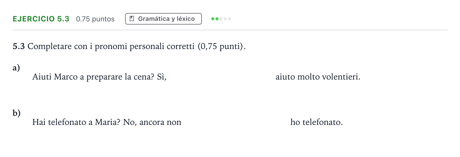Click the question 'Aiuti Marco a preparare la cena?'

(x=93, y=77)
